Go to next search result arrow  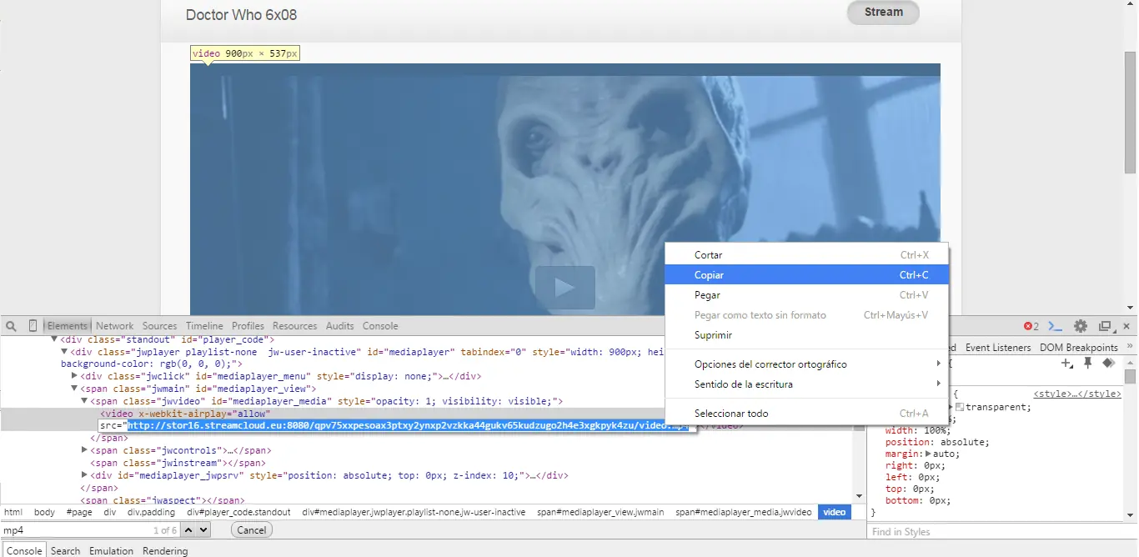point(203,529)
